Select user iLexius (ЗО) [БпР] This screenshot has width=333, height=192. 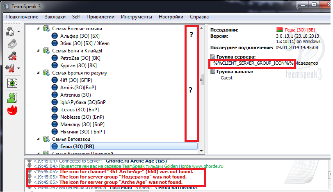tap(80, 110)
